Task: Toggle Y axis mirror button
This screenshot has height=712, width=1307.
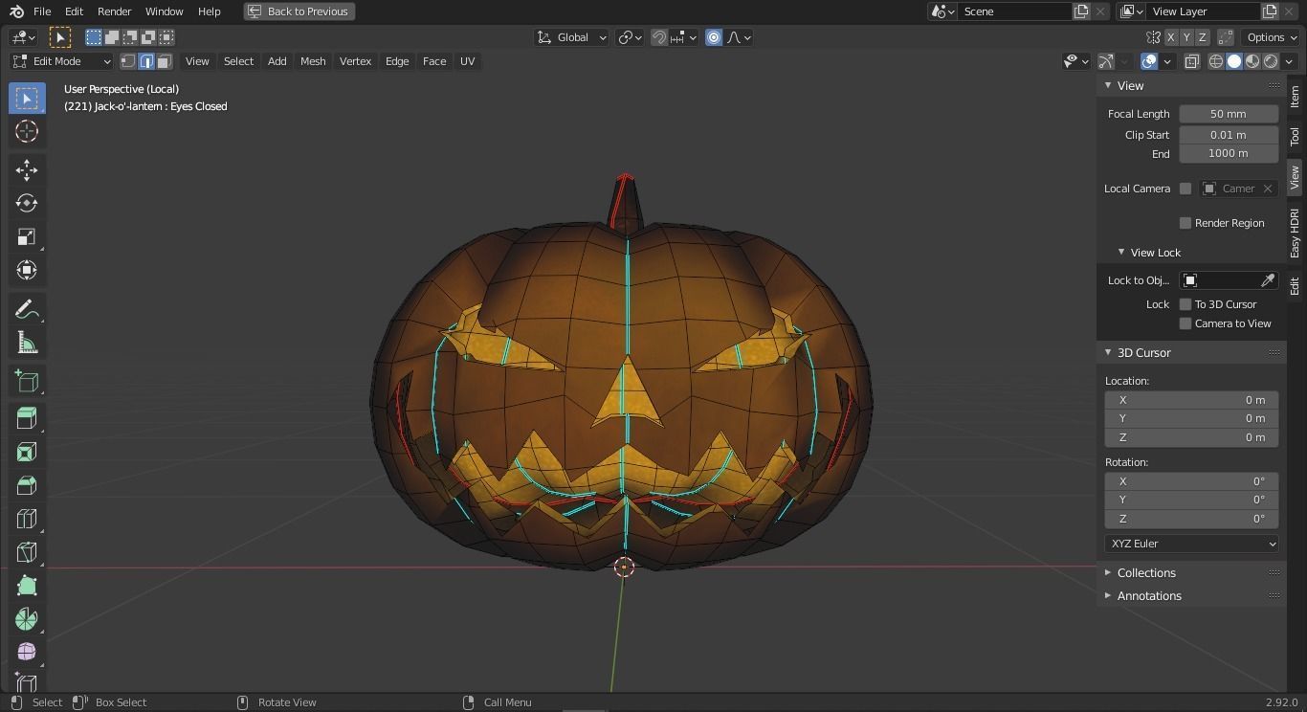Action: [1186, 37]
